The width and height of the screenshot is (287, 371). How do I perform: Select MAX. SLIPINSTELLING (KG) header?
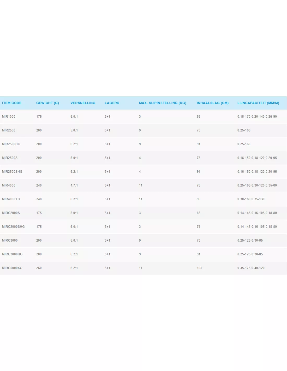pyautogui.click(x=163, y=103)
